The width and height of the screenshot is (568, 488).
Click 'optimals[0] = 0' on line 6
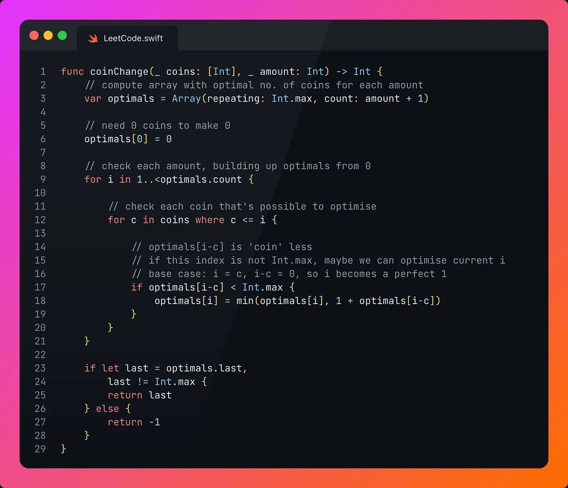pyautogui.click(x=128, y=139)
